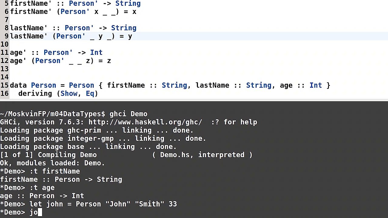Click 'firstName' field in Person record
Screen dimensions: 388x218
(x=126, y=85)
